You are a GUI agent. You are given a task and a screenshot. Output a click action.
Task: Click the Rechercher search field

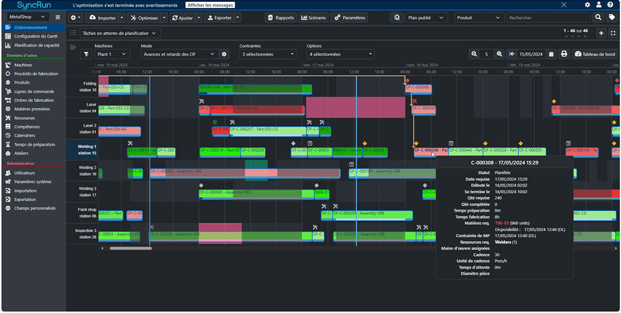point(548,17)
